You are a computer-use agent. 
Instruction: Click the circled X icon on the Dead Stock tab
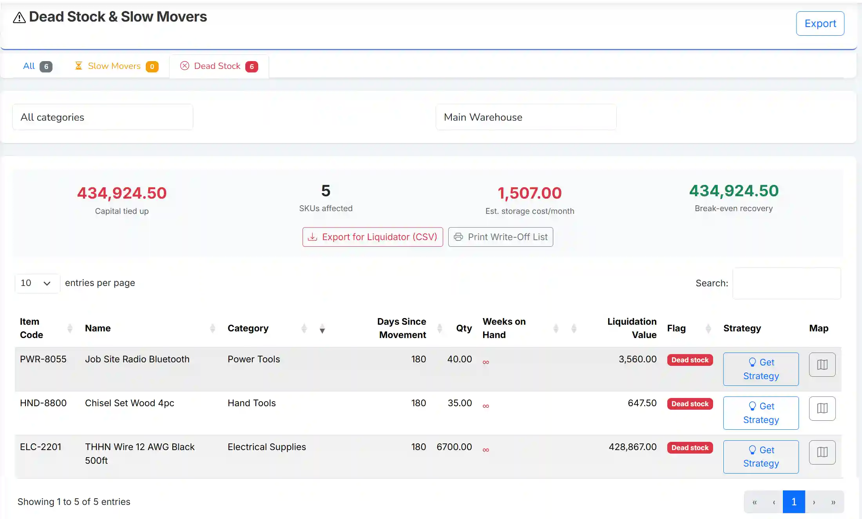pos(185,66)
